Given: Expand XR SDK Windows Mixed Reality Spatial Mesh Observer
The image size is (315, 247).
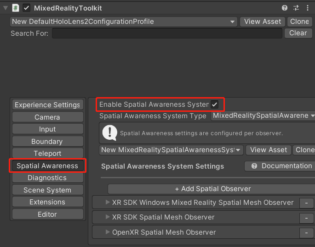Looking at the screenshot, I should coord(108,202).
